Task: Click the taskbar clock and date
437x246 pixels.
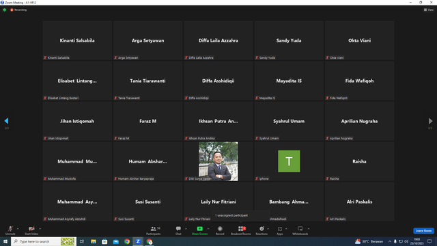Action: pyautogui.click(x=417, y=241)
